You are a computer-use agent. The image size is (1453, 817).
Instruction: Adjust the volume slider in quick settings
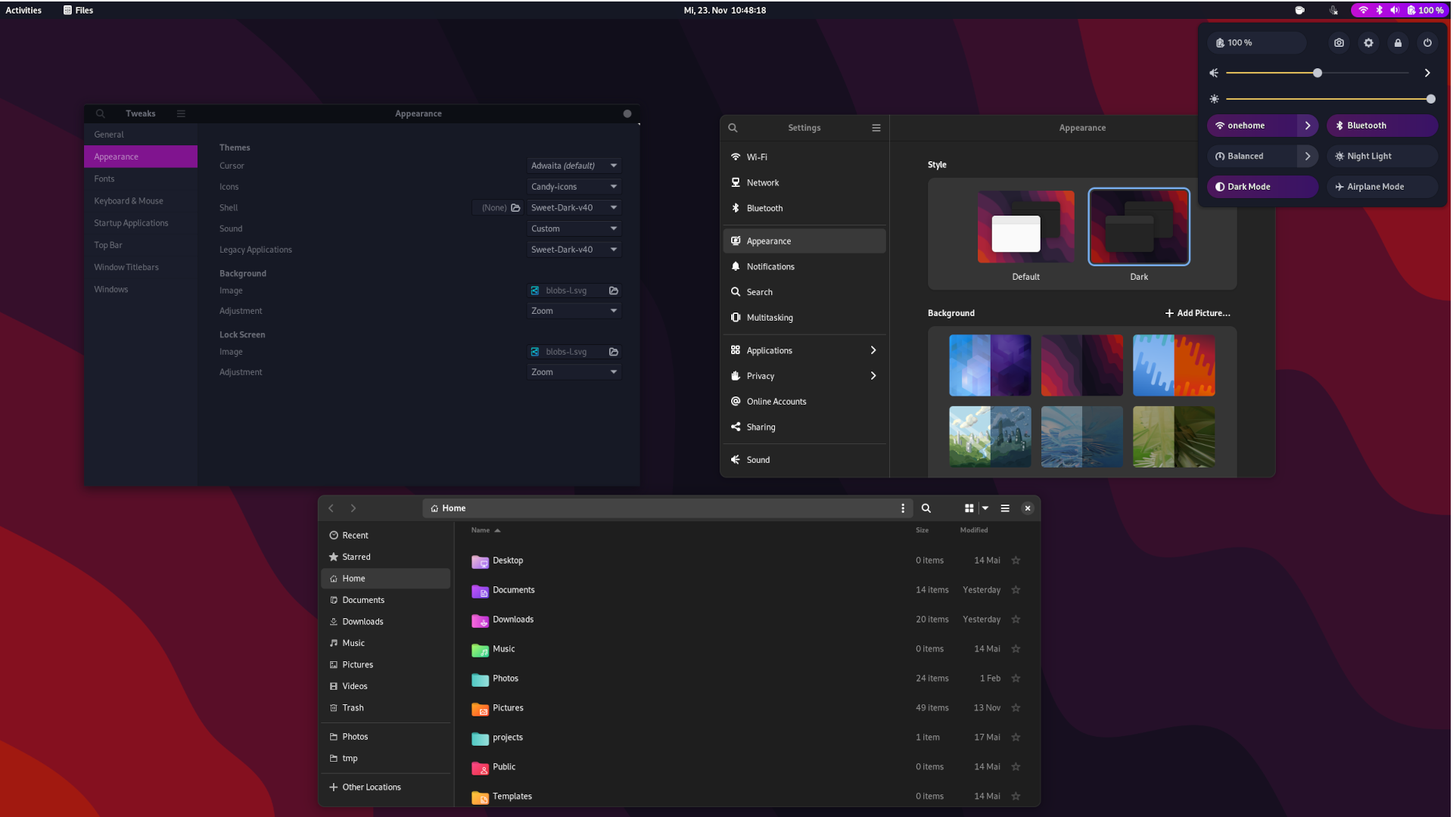point(1317,73)
